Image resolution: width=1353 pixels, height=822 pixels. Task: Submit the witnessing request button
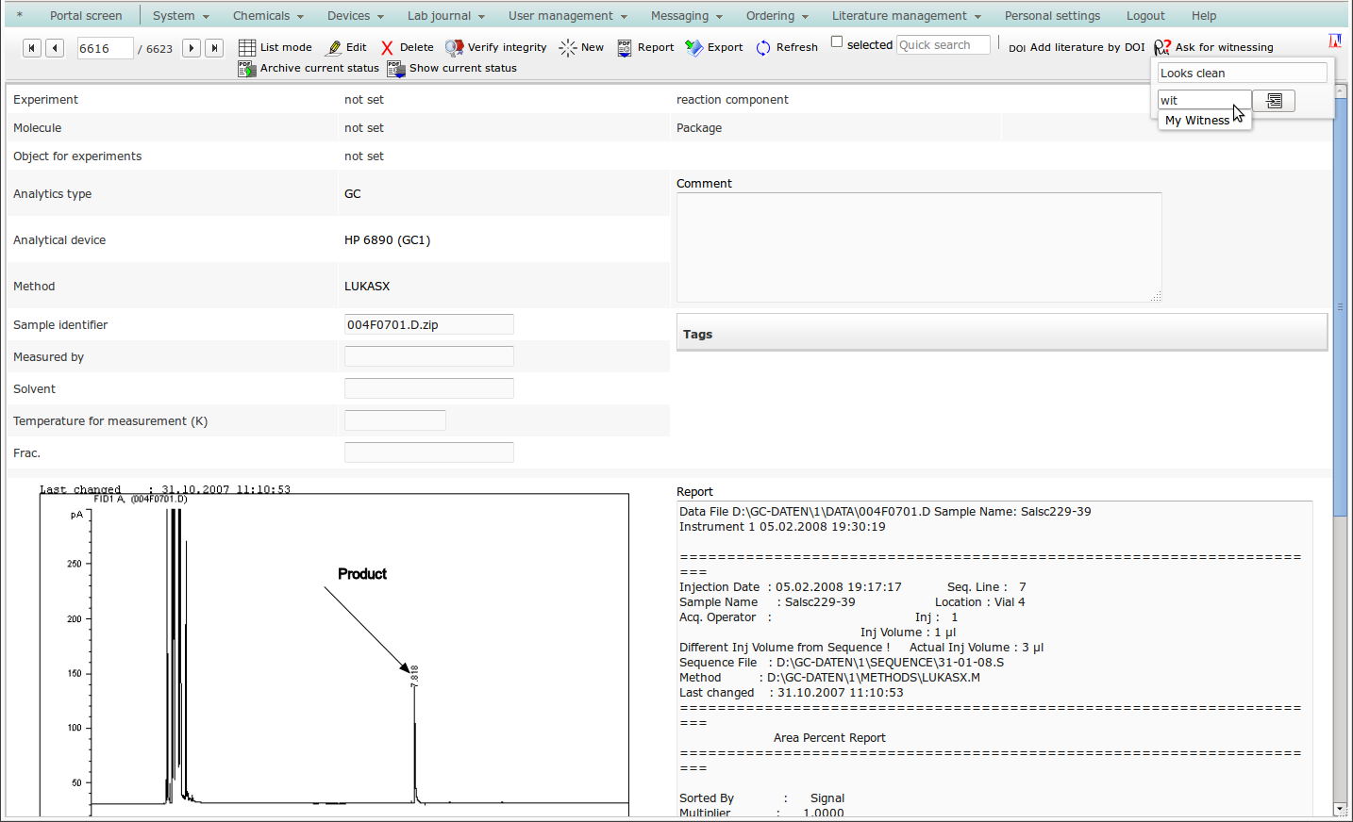[x=1274, y=101]
